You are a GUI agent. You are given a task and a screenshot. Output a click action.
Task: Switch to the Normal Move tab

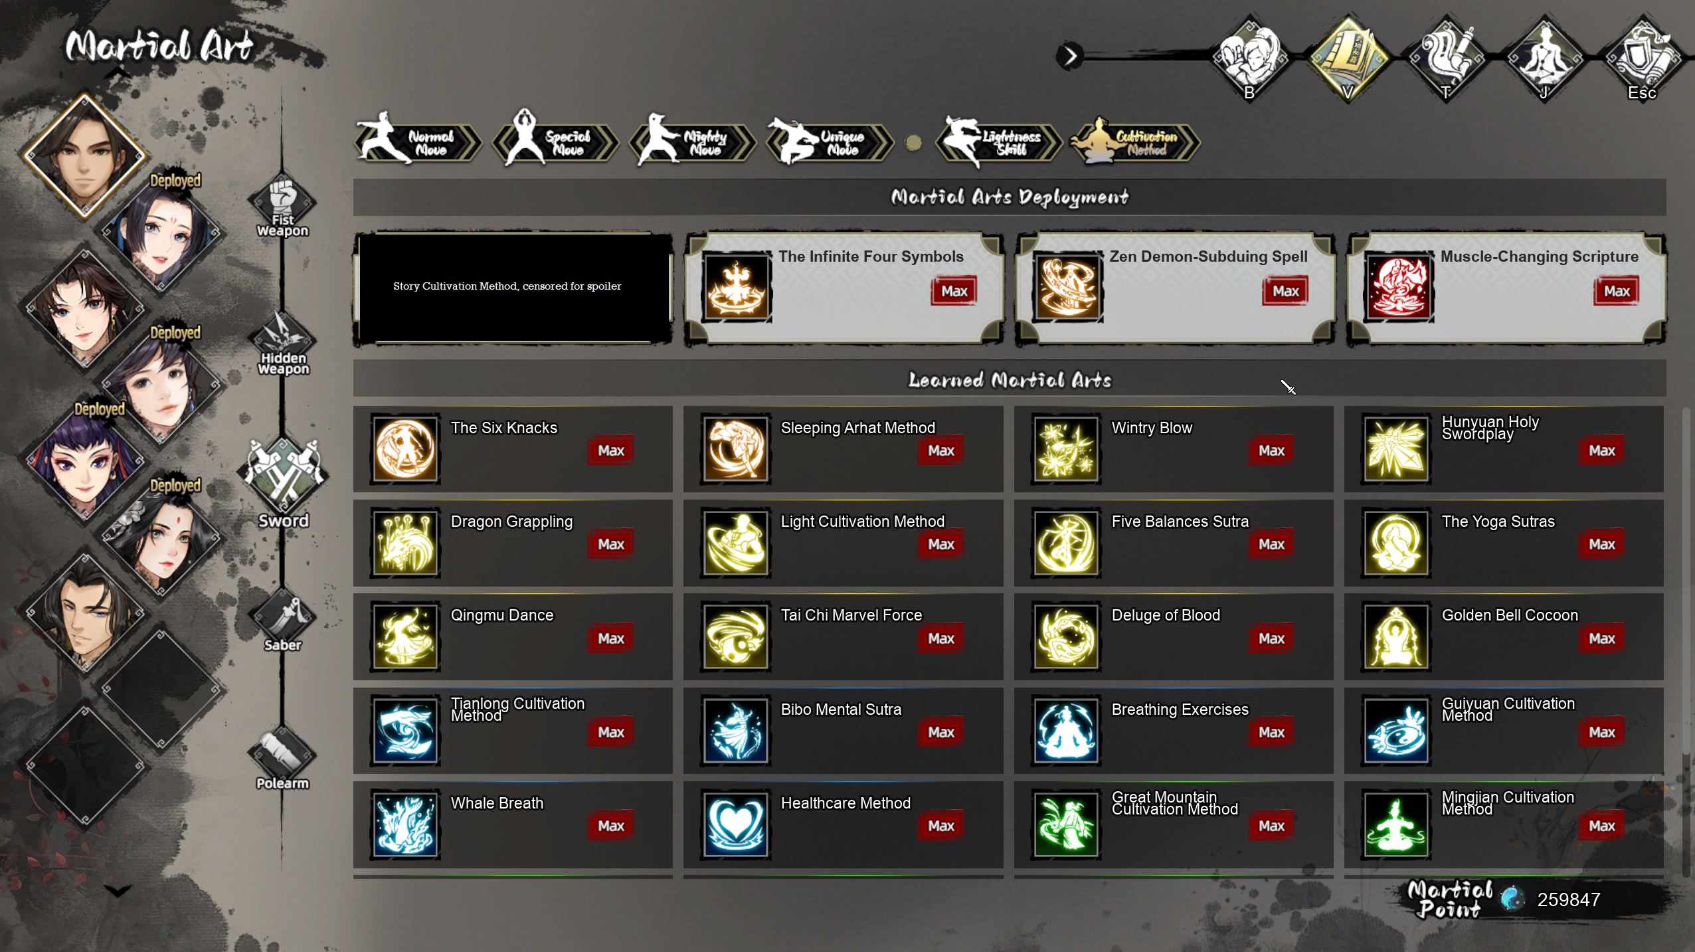pyautogui.click(x=418, y=141)
